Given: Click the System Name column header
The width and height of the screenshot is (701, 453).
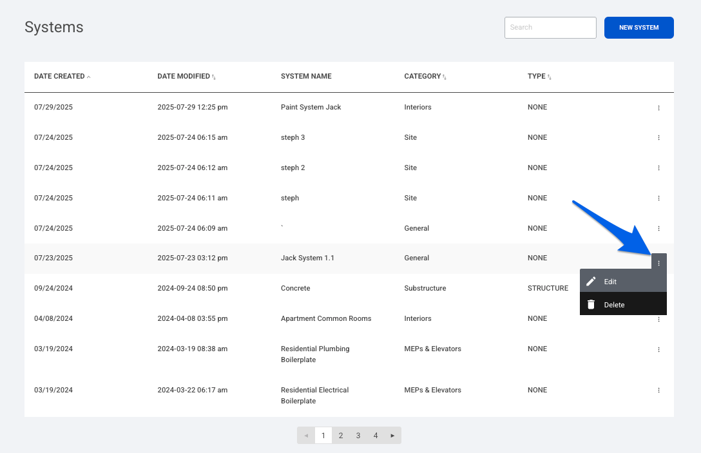Looking at the screenshot, I should pyautogui.click(x=306, y=77).
